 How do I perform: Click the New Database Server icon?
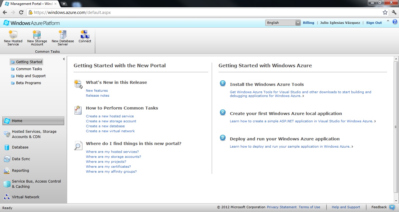[x=63, y=35]
